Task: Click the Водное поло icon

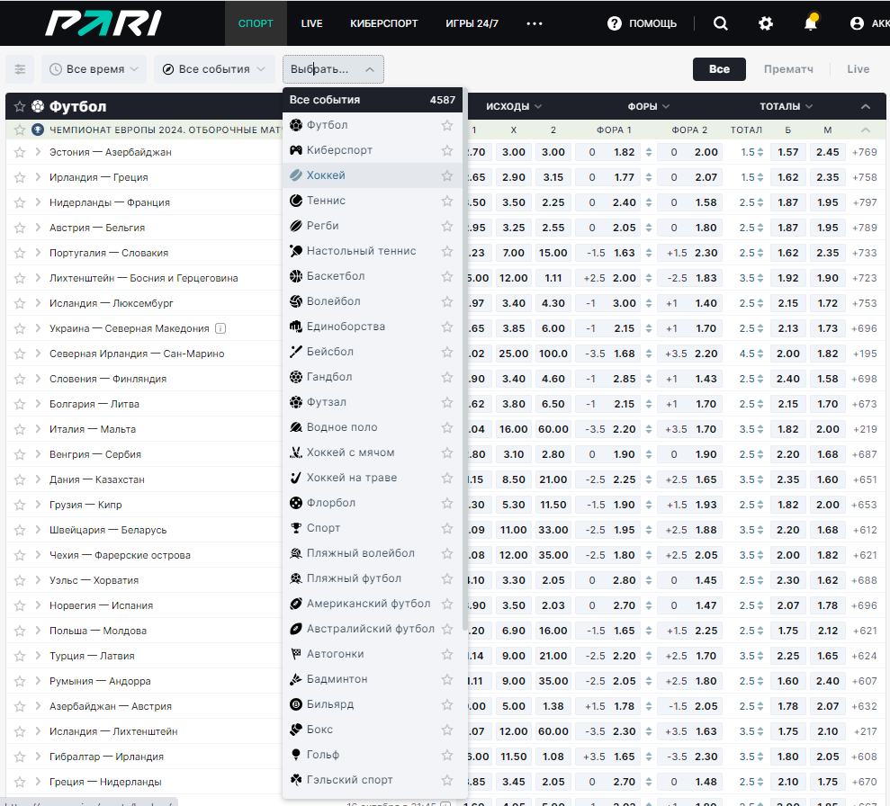Action: (x=296, y=427)
